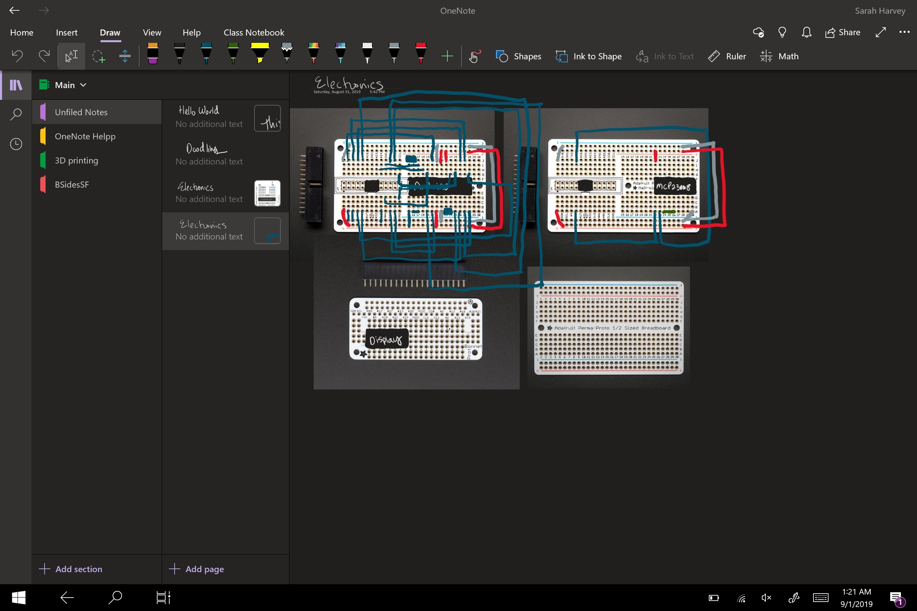This screenshot has height=611, width=917.
Task: Click the Redo icon
Action: 44,57
